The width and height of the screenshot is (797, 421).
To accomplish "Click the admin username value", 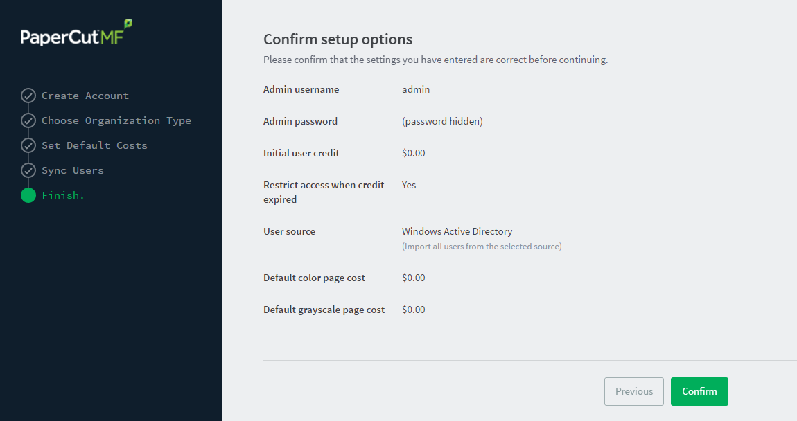I will 416,89.
